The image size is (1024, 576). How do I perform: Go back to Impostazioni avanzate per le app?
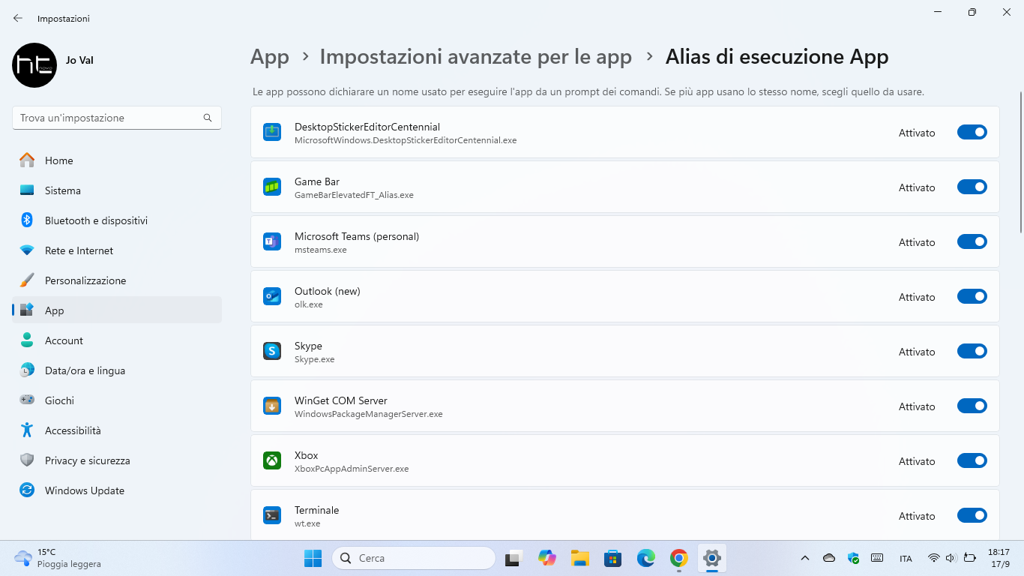[475, 57]
